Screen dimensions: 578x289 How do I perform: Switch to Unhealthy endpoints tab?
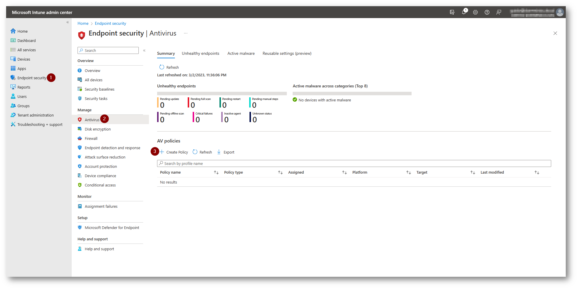[x=201, y=53]
